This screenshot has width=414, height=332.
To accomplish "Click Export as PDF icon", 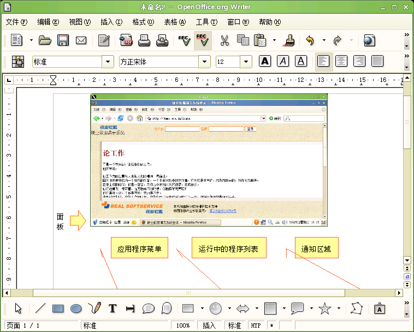I will tap(126, 40).
